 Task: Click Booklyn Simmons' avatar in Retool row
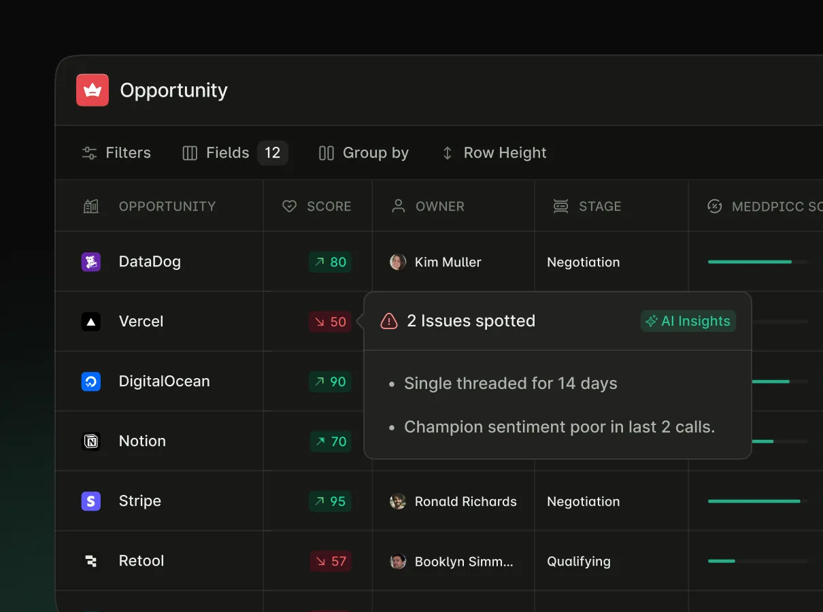(x=398, y=561)
